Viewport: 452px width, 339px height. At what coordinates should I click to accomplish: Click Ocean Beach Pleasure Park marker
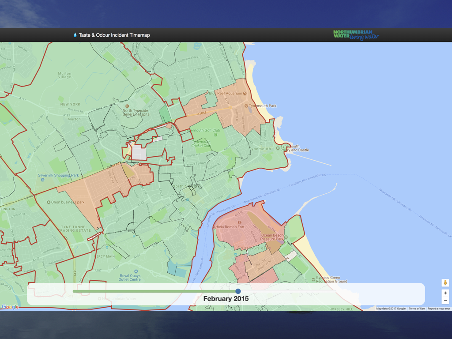(286, 237)
